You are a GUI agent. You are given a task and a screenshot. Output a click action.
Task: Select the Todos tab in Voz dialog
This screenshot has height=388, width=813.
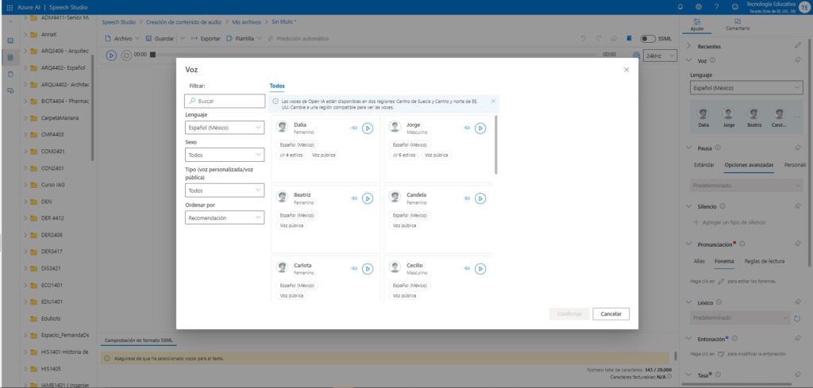(x=277, y=86)
